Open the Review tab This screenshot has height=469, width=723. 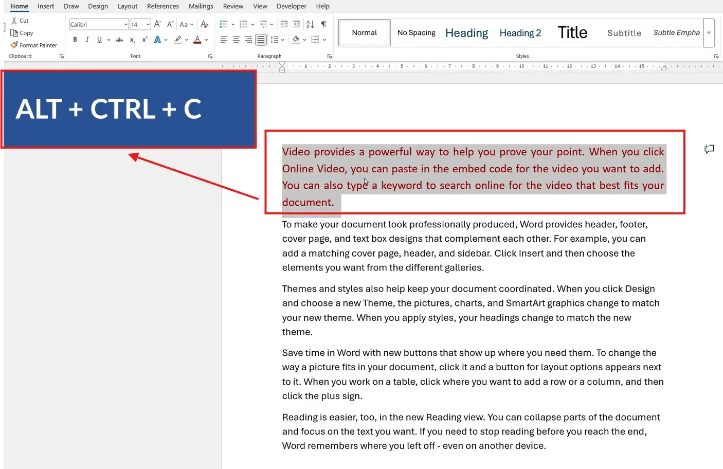click(233, 6)
